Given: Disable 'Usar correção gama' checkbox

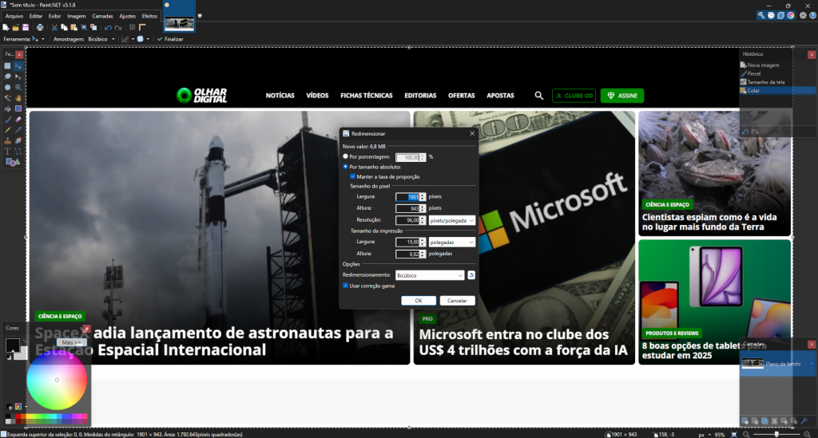Looking at the screenshot, I should (x=345, y=285).
